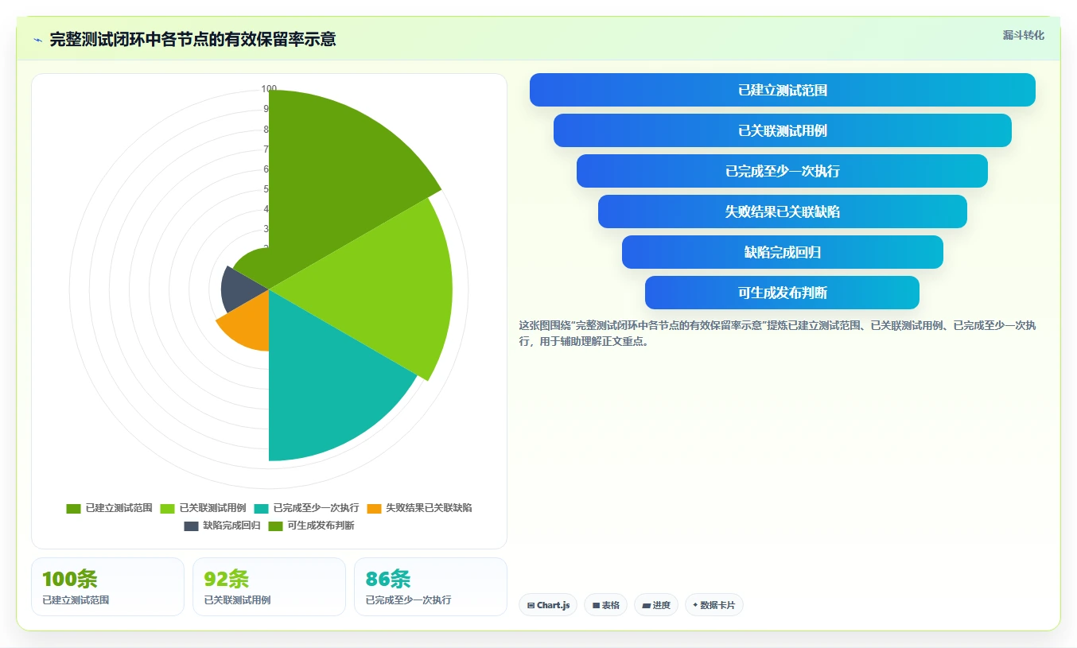Click the 可生成发布判断 funnel bar

(783, 293)
